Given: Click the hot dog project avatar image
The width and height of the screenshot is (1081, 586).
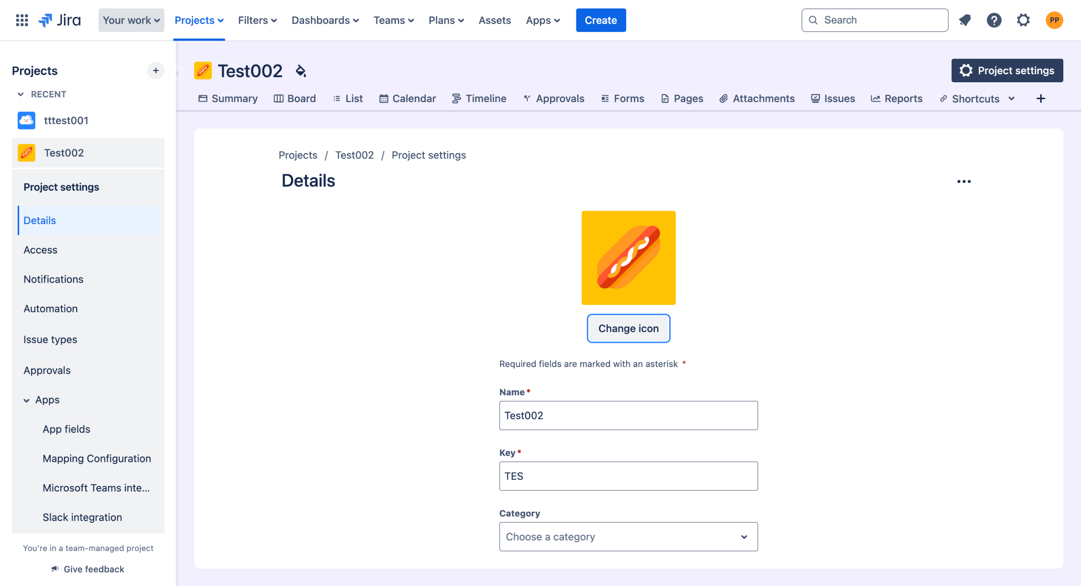Looking at the screenshot, I should coord(628,257).
